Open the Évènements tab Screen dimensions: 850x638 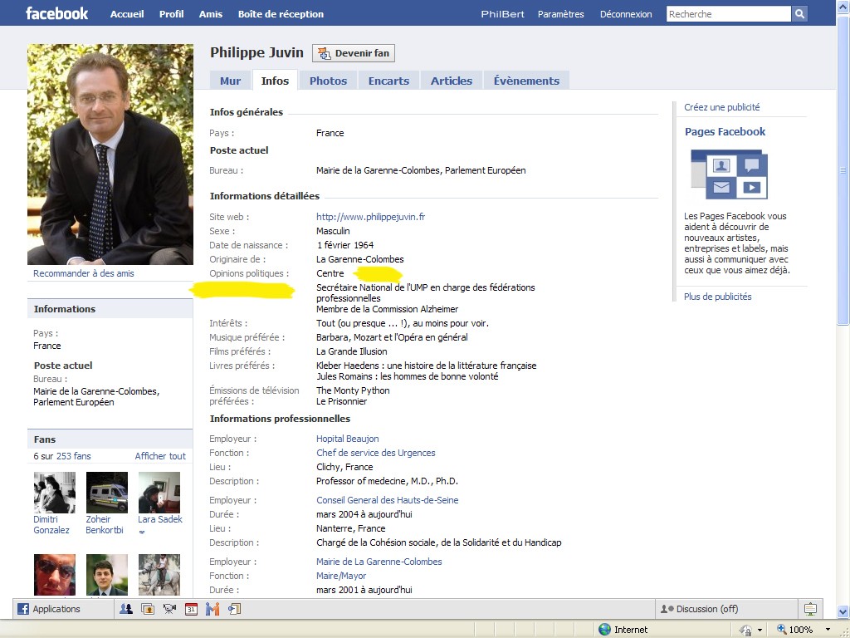tap(526, 81)
